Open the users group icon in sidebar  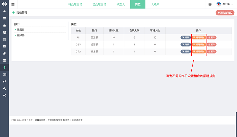tap(4, 32)
